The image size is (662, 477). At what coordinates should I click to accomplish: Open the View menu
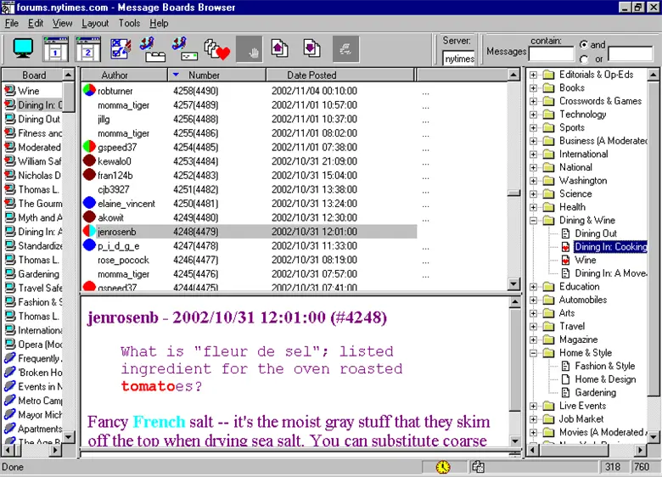click(62, 23)
